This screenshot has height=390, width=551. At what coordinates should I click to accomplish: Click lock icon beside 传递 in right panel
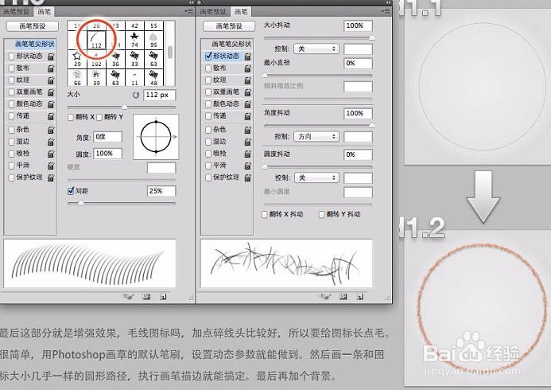[248, 116]
